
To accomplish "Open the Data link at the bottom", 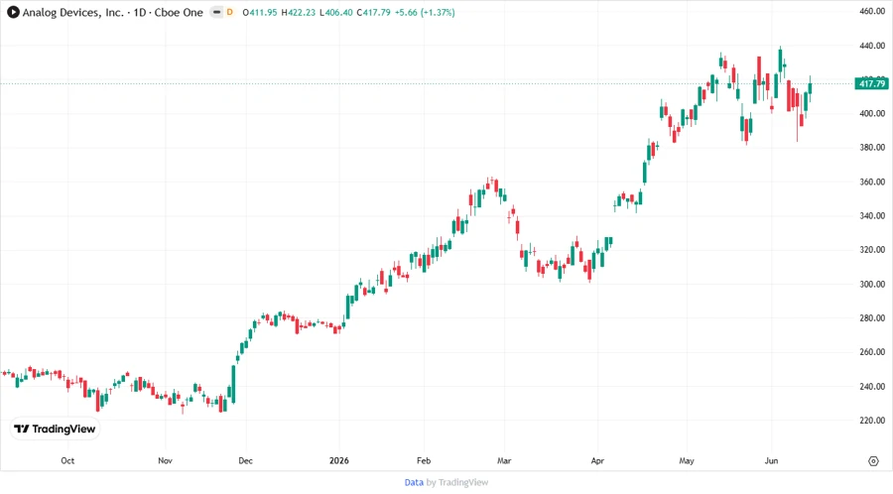I will click(x=414, y=482).
